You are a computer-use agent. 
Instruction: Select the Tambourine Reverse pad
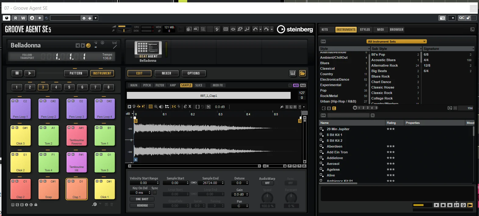77,135
